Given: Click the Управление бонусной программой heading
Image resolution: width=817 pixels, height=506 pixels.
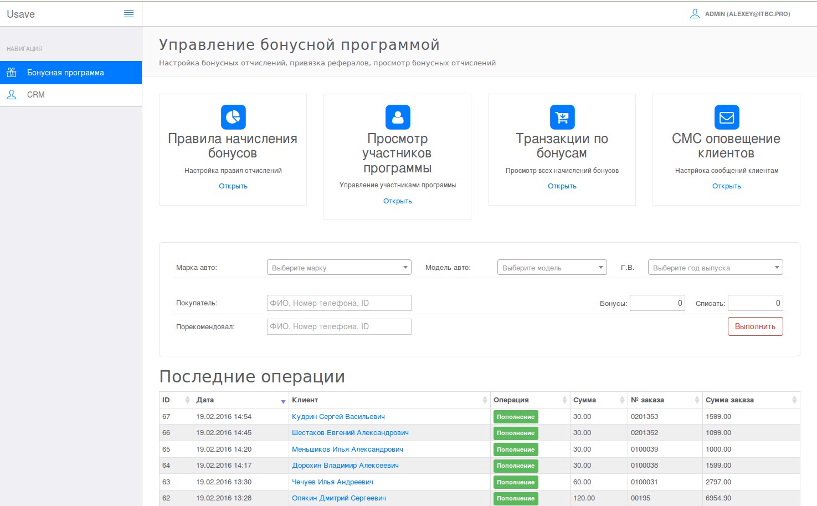Looking at the screenshot, I should tap(299, 45).
